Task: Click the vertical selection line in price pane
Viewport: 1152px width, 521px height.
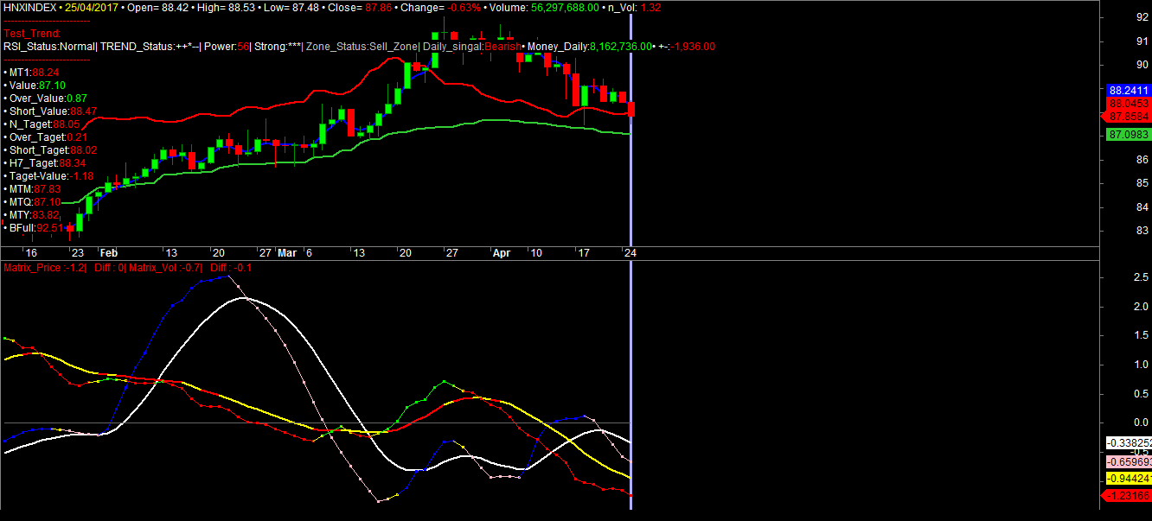Action: pos(631,190)
